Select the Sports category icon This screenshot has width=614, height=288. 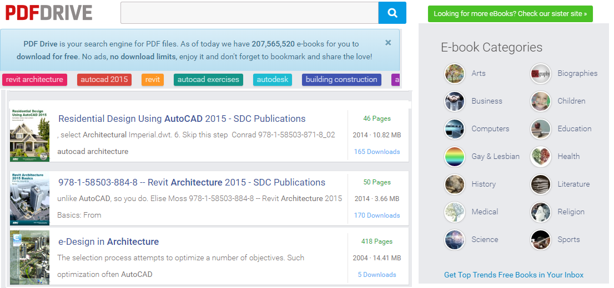(540, 240)
